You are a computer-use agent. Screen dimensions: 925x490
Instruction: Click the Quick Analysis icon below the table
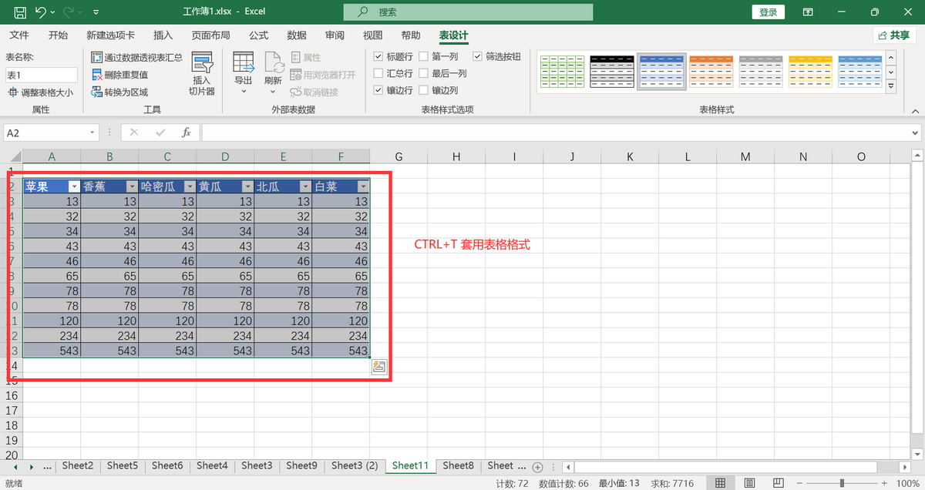[x=378, y=367]
